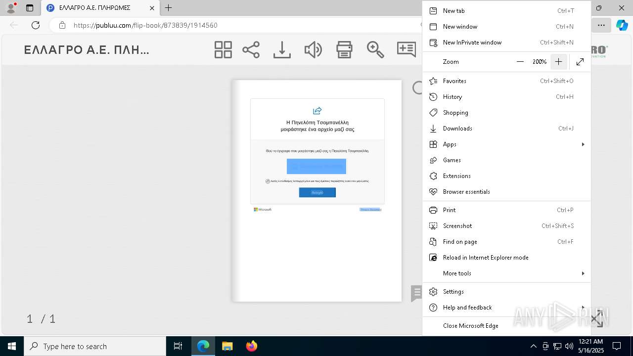Viewport: 633px width, 356px height.
Task: Reload in Internet Explorer mode
Action: pyautogui.click(x=506, y=258)
